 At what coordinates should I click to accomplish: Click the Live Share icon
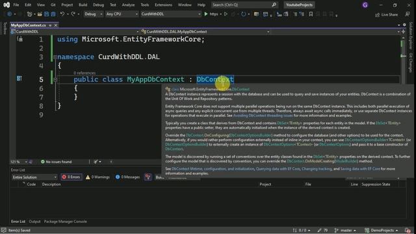tap(377, 14)
